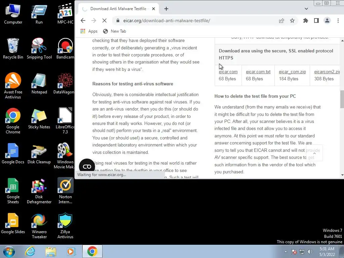
Task: Click the vertical scrollbar thumb
Action: 342,99
